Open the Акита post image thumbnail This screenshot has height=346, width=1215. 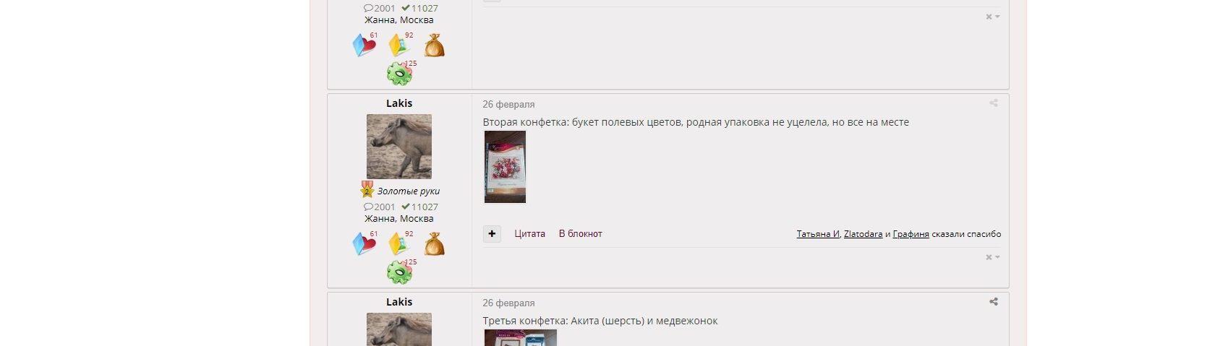point(521,337)
